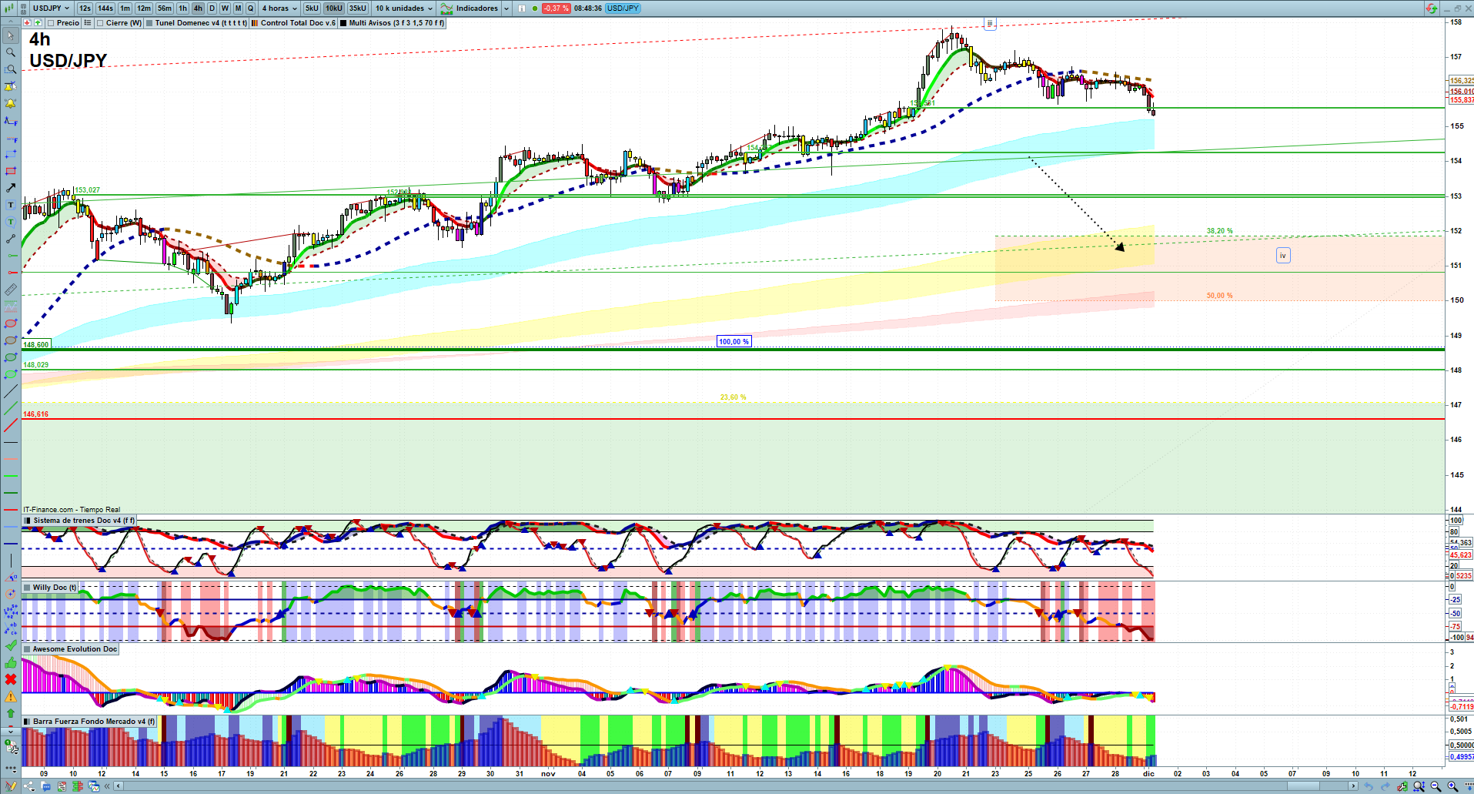This screenshot has height=794, width=1474.
Task: Click the thumbs up marker tool
Action: point(11,662)
